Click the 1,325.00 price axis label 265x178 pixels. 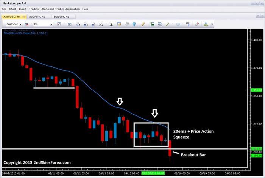click(257, 124)
